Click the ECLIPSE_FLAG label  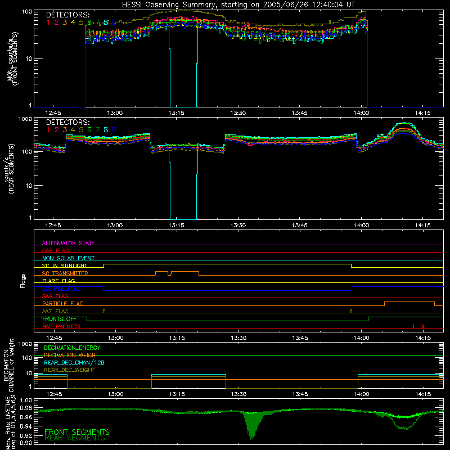[x=61, y=289]
